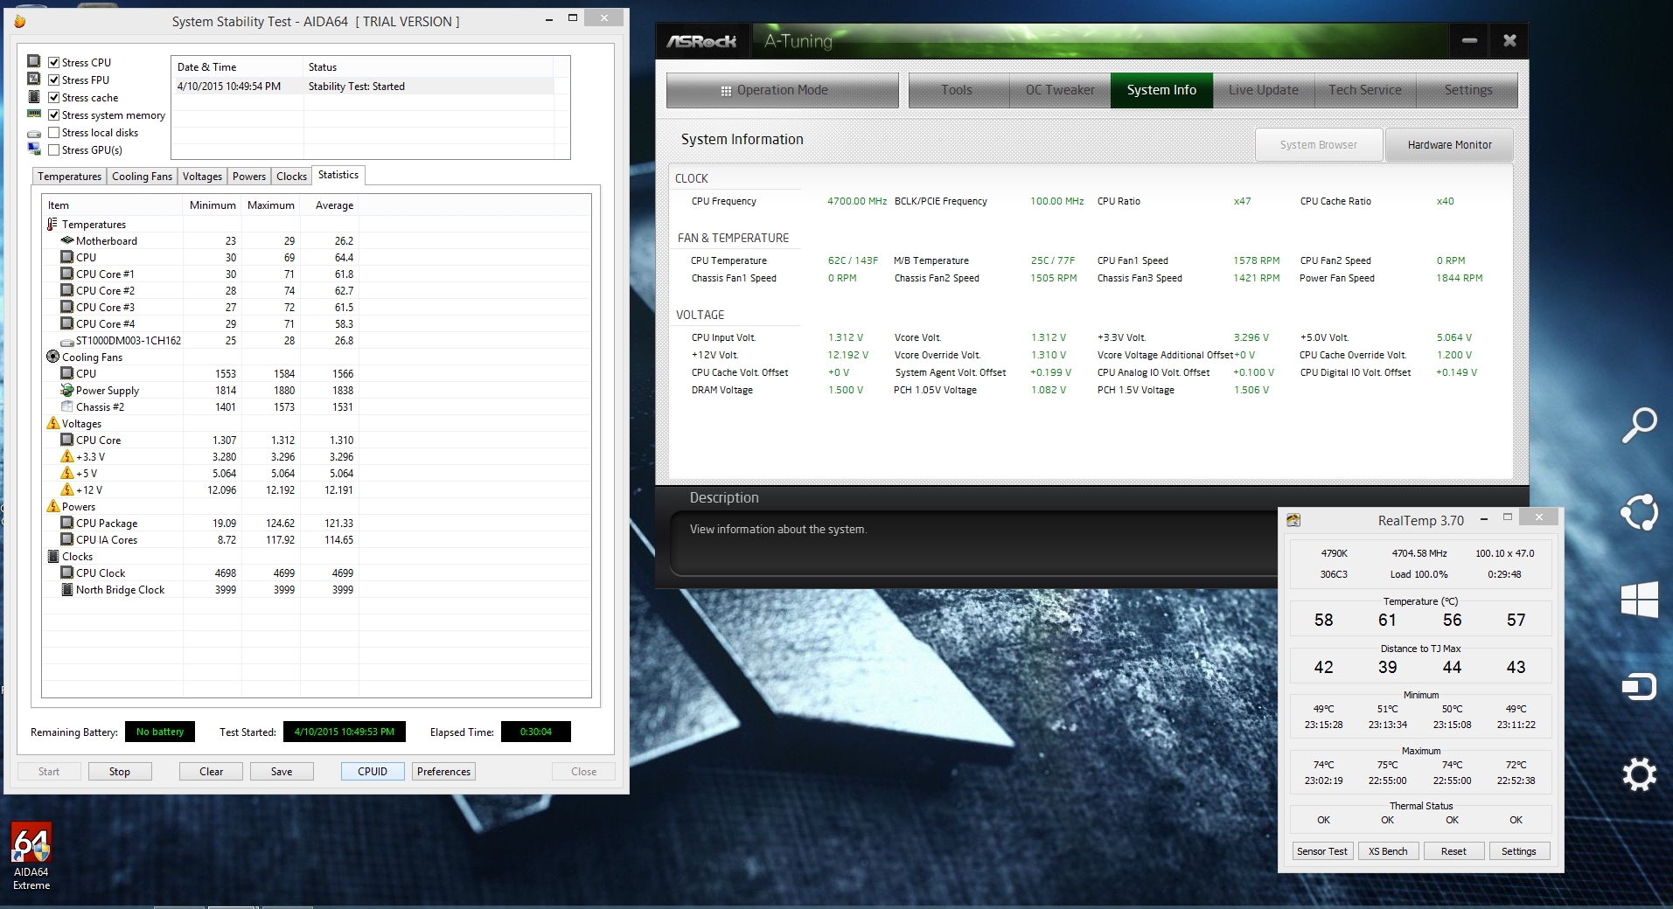
Task: Open the AIDA64 Extreme desktop shortcut
Action: pos(31,857)
